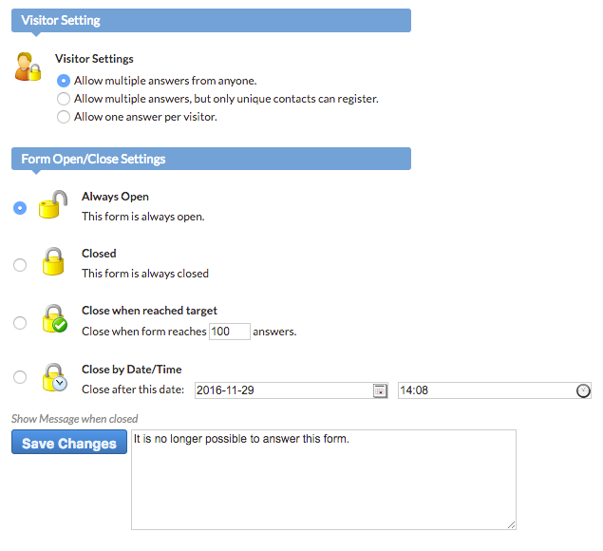
Task: Click the Visitor Setting section header
Action: click(211, 20)
